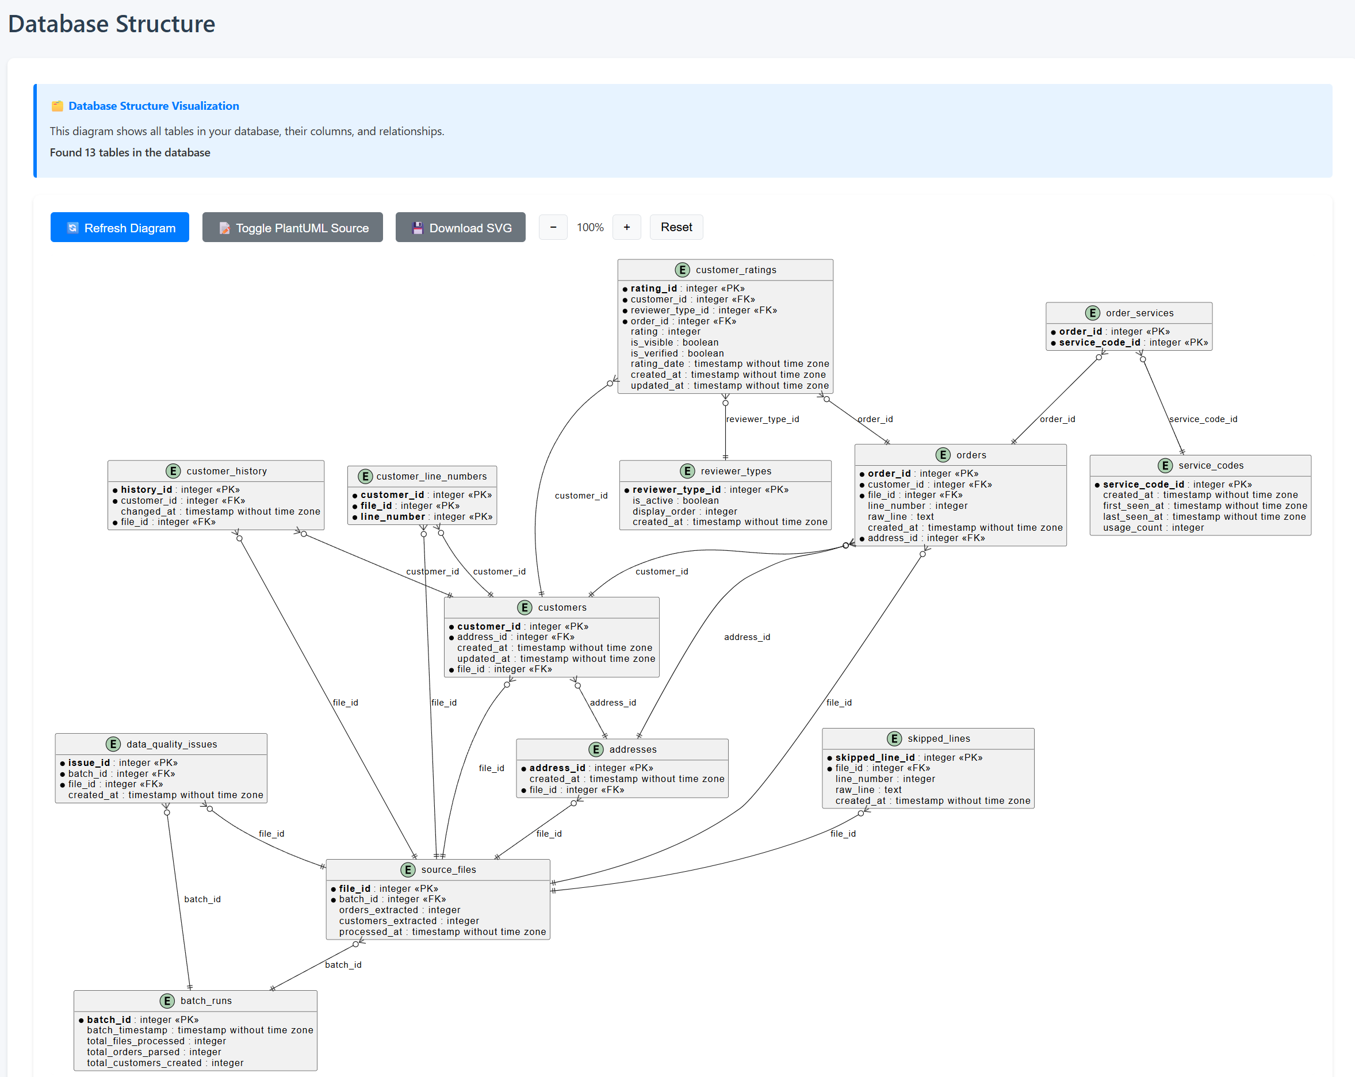The height and width of the screenshot is (1077, 1355).
Task: Click the PlantUML icon on the Toggle button
Action: [224, 228]
